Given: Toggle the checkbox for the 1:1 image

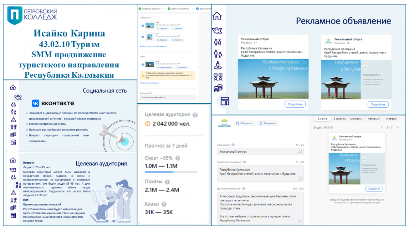Looking at the screenshot, I should tap(142, 37).
